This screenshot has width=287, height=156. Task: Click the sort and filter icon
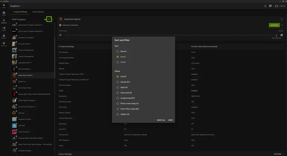point(49,19)
